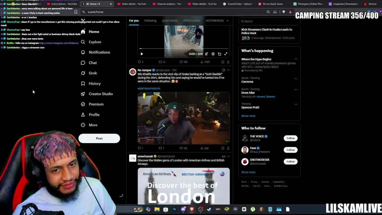Reply to the post with 4 replies
Screen dimensions: 382x215
pos(140,62)
